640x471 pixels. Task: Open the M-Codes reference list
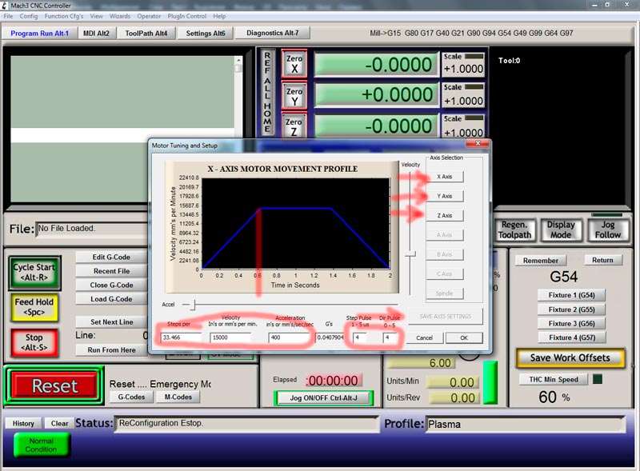click(178, 397)
